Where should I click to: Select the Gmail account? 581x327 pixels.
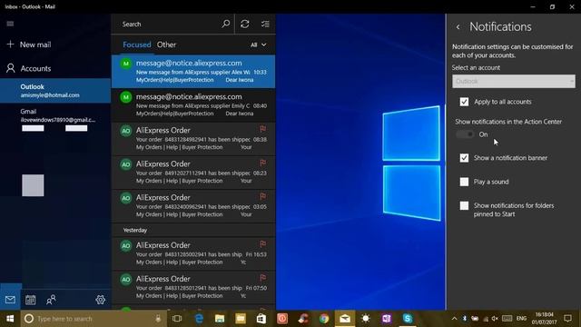tap(55, 115)
